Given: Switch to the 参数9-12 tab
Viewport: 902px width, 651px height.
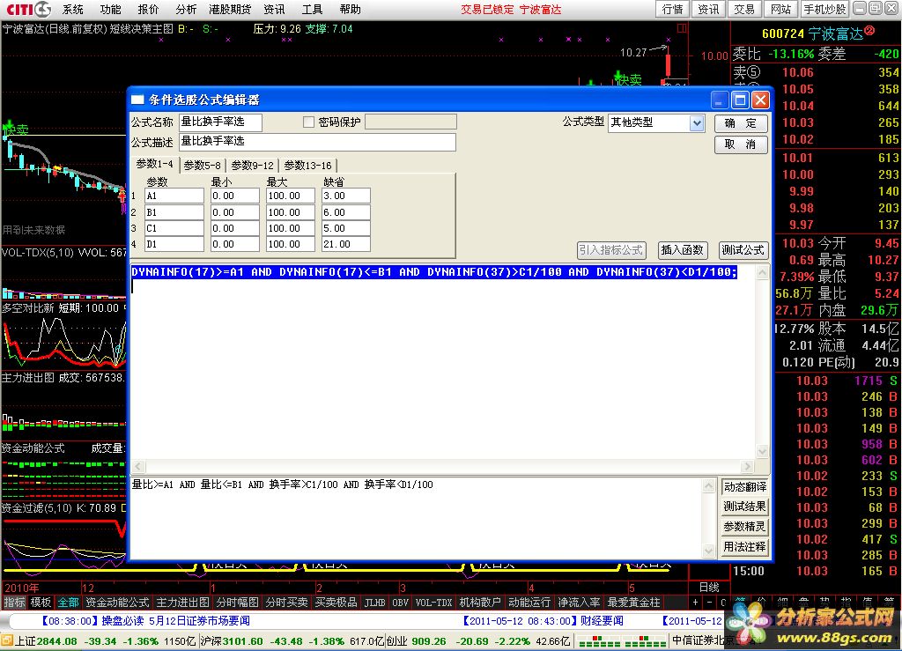Looking at the screenshot, I should (x=252, y=165).
